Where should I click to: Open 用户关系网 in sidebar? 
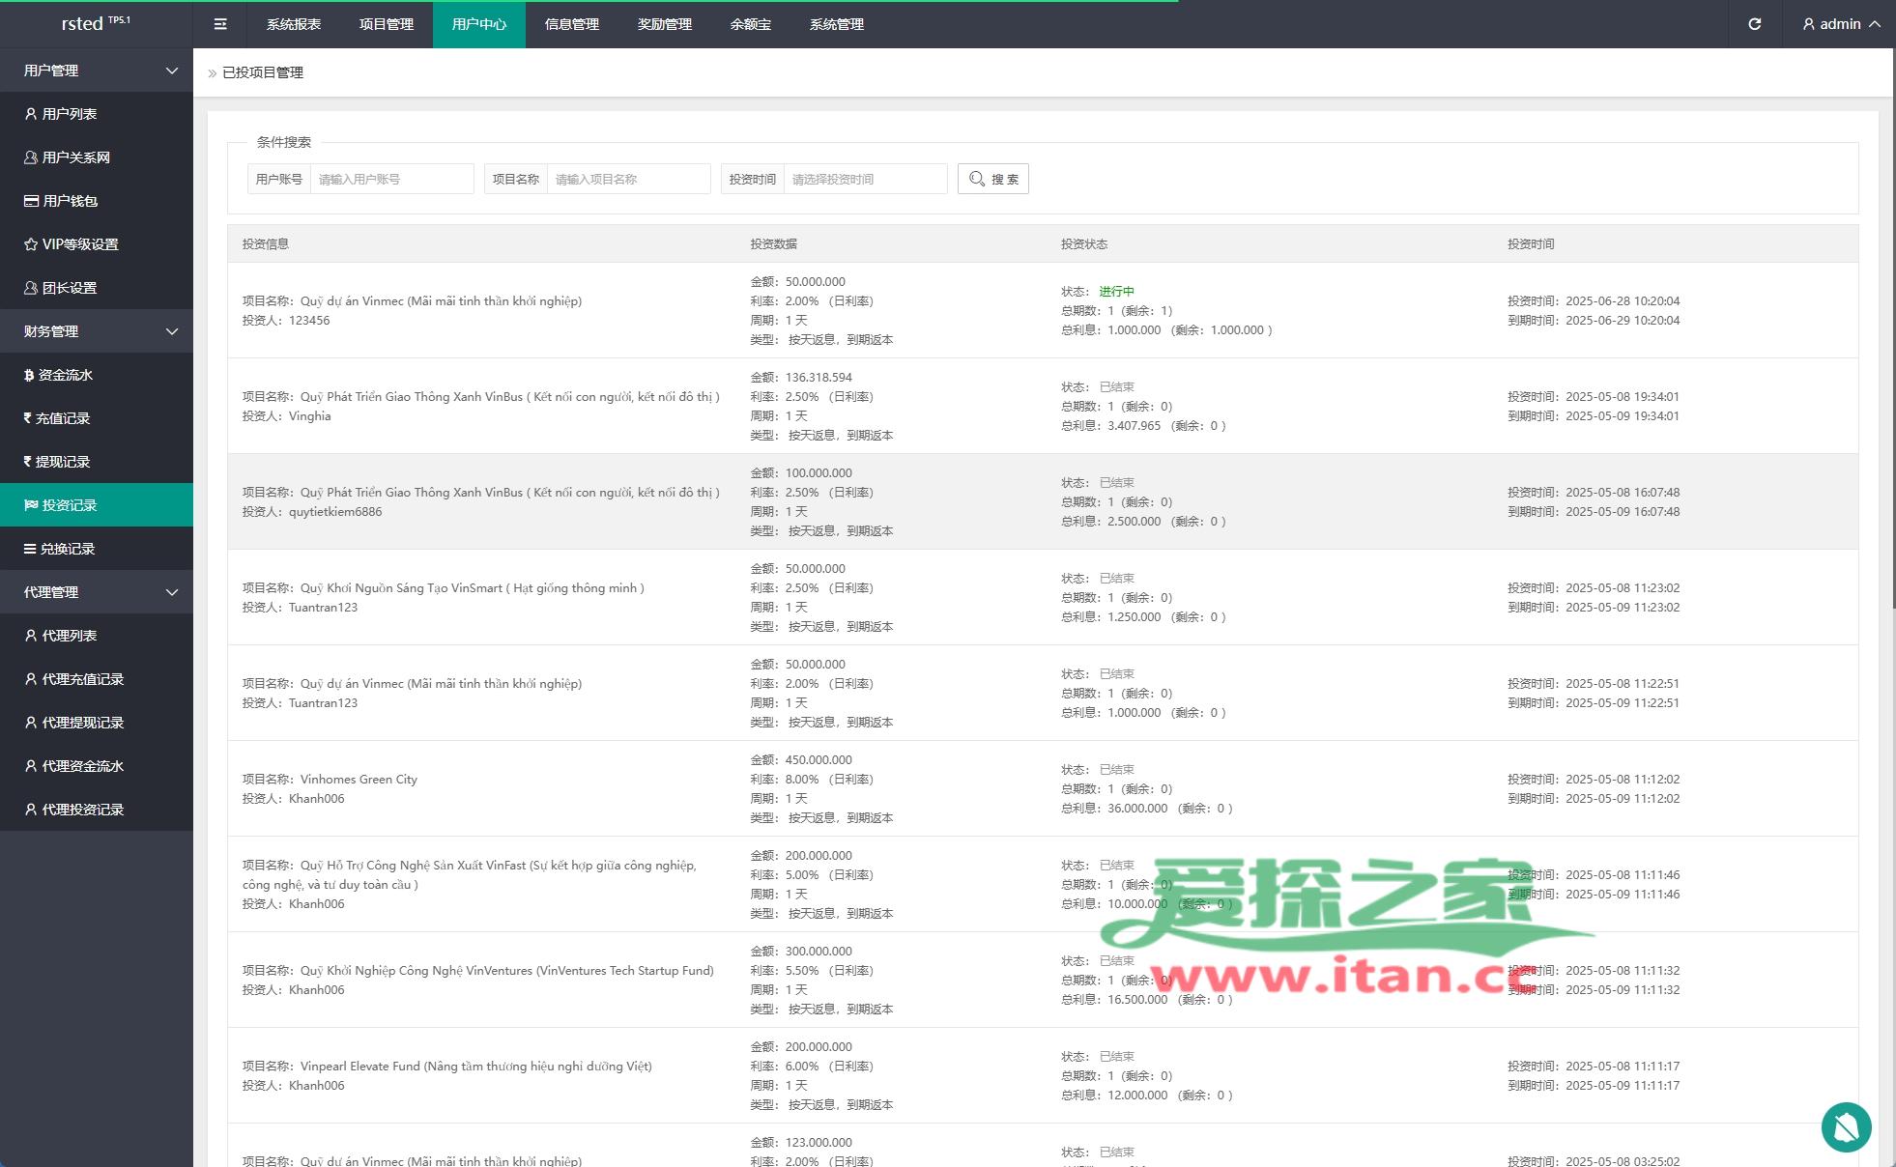click(97, 157)
